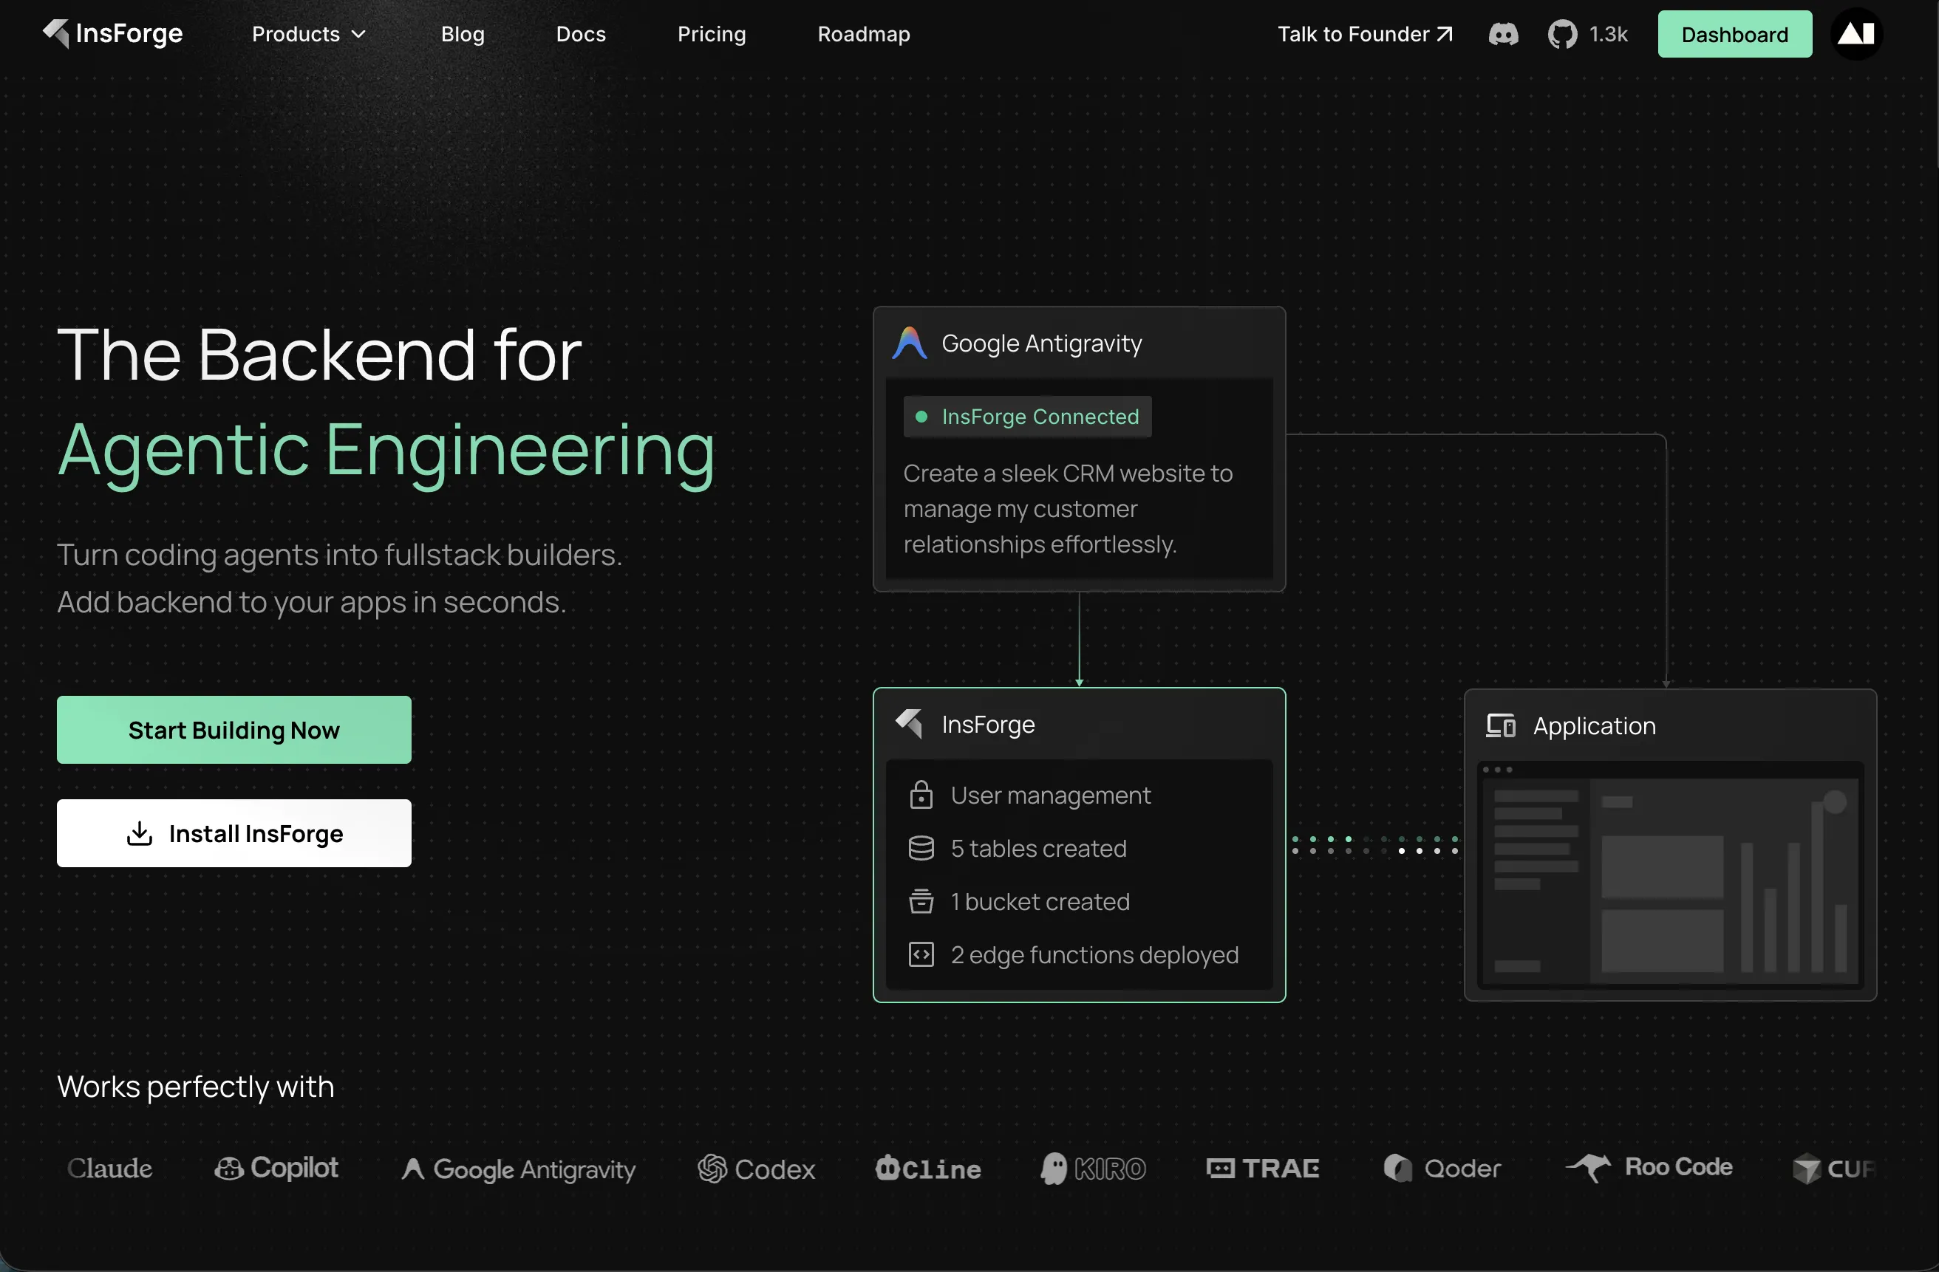Click the lock icon beside User management

pos(921,795)
